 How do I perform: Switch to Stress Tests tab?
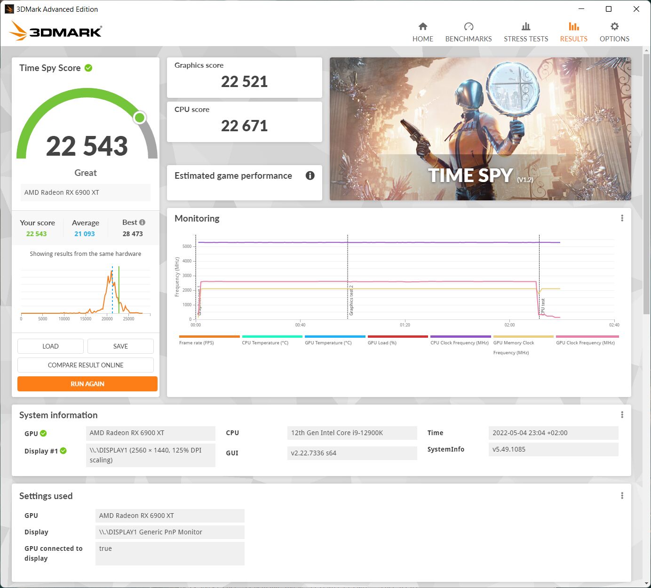coord(526,32)
